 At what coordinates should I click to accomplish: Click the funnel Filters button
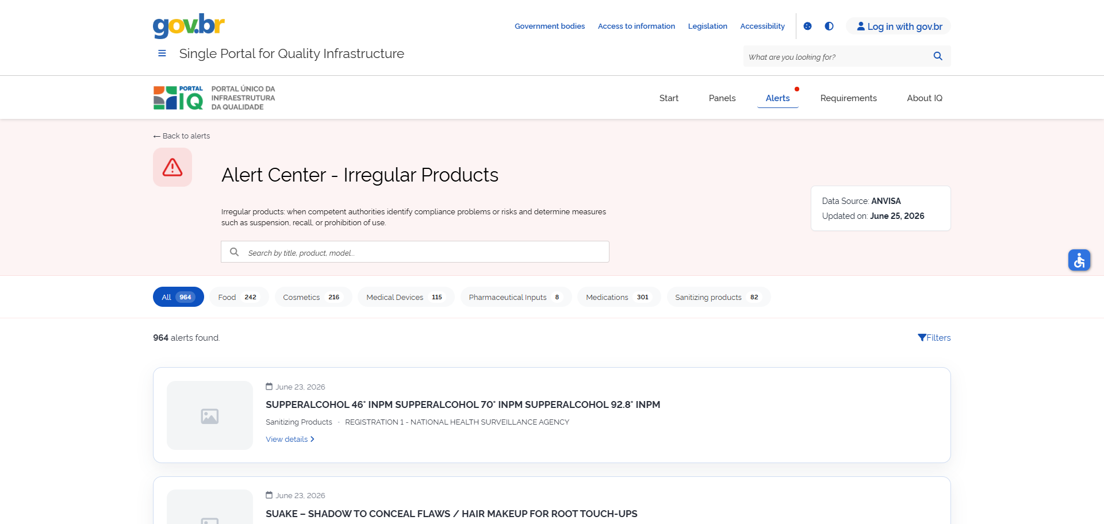tap(934, 338)
